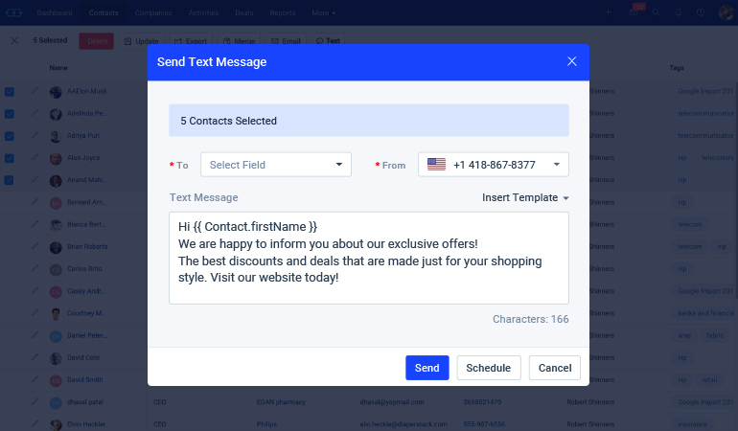The image size is (738, 431).
Task: Clear selection with the X icon
Action: point(14,40)
